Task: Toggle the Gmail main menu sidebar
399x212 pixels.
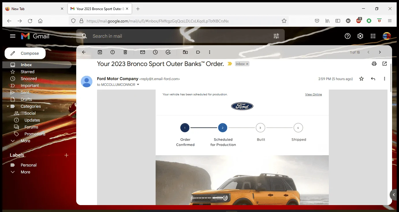Action: (12, 36)
